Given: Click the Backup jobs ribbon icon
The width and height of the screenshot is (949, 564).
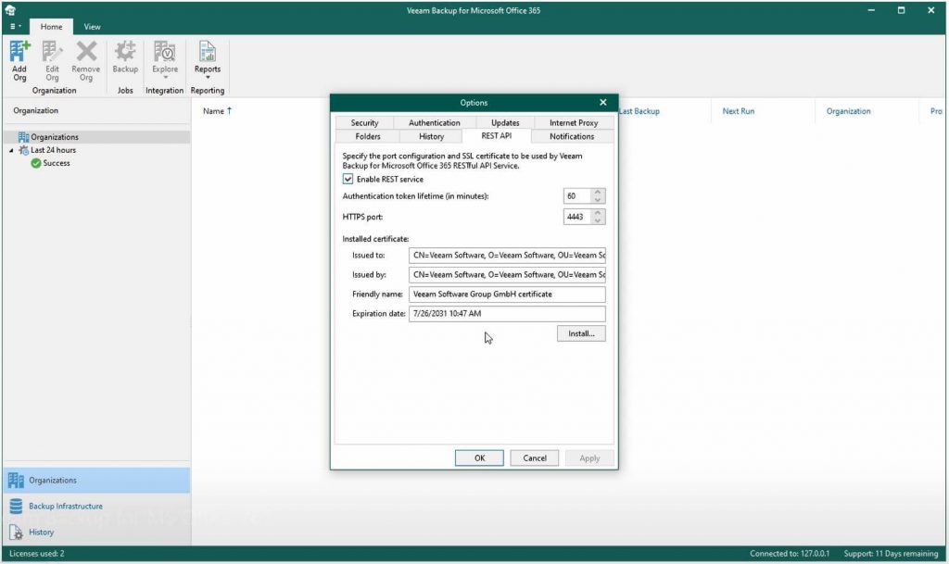Looking at the screenshot, I should [x=125, y=57].
